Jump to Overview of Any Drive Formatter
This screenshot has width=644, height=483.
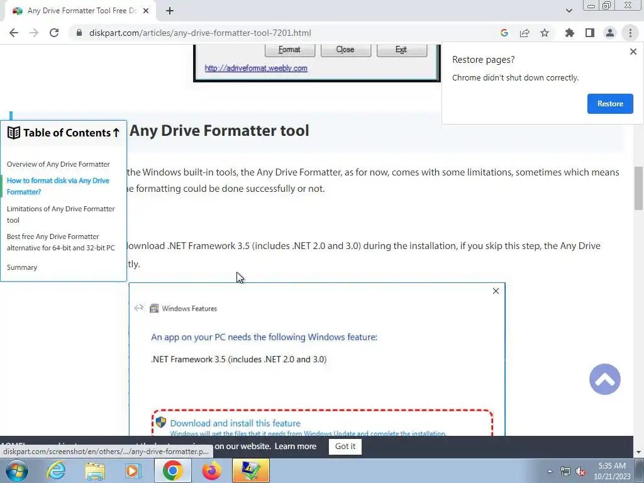click(58, 164)
